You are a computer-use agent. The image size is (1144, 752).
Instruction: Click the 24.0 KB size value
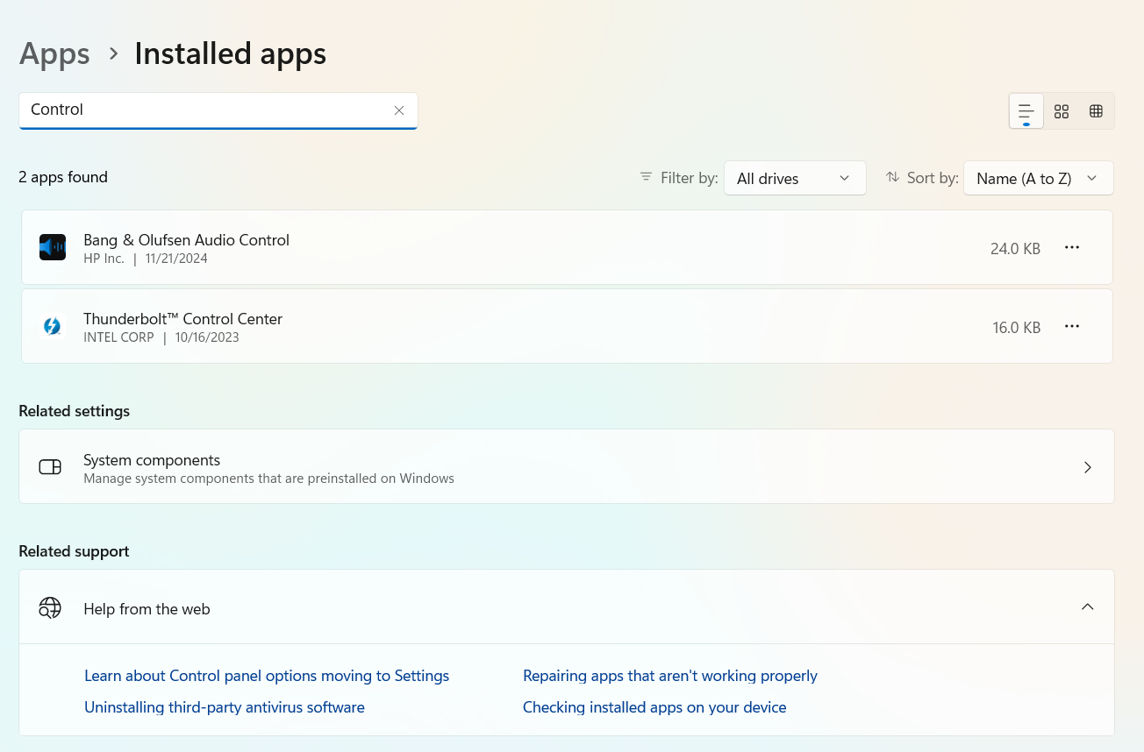pyautogui.click(x=1015, y=249)
